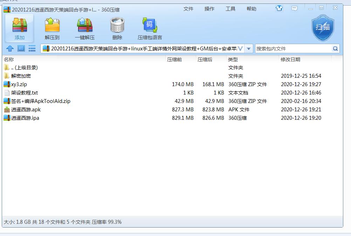Open the 工具 menu
The height and width of the screenshot is (236, 351).
point(230,9)
